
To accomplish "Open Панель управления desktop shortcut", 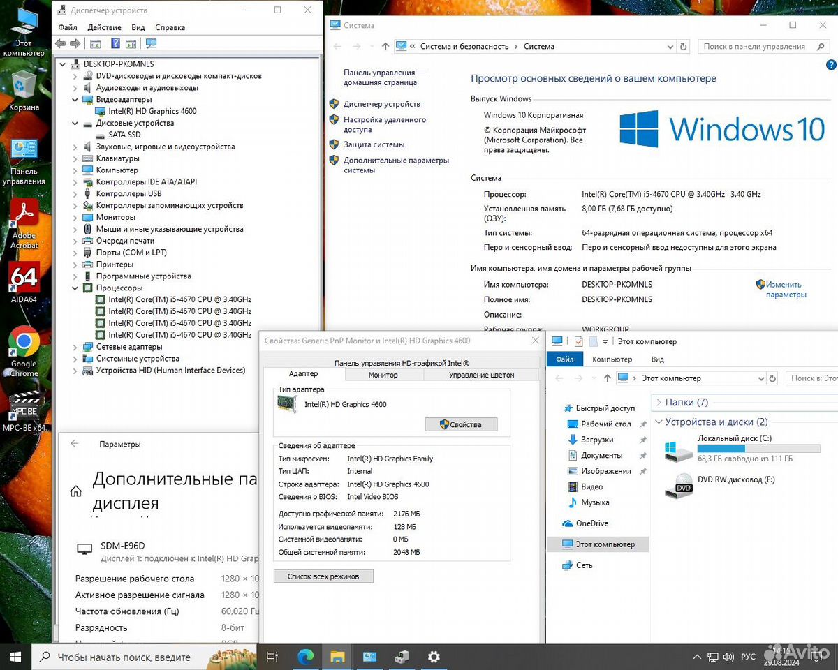I will (x=24, y=161).
